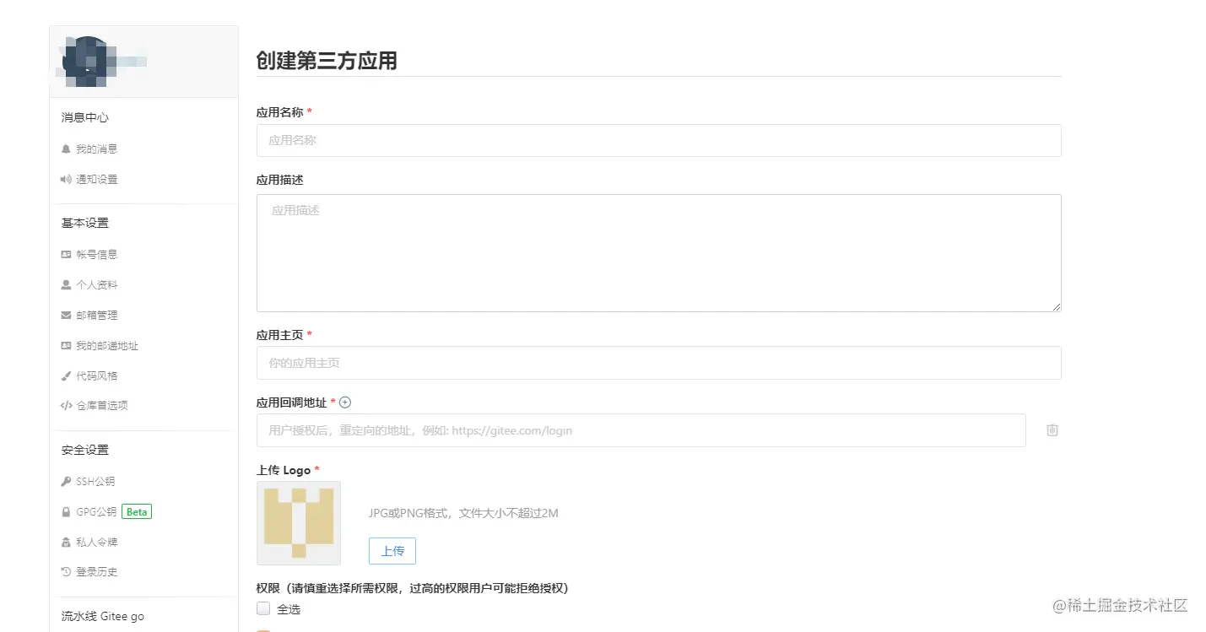Image resolution: width=1206 pixels, height=632 pixels.
Task: Open 仓库首选项 settings
Action: coord(102,405)
